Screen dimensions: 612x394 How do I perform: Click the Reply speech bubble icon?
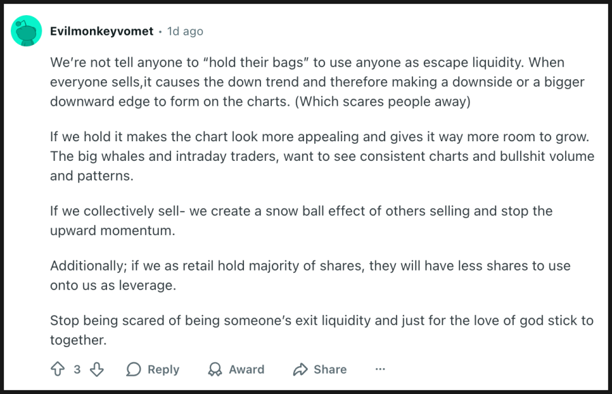click(134, 369)
